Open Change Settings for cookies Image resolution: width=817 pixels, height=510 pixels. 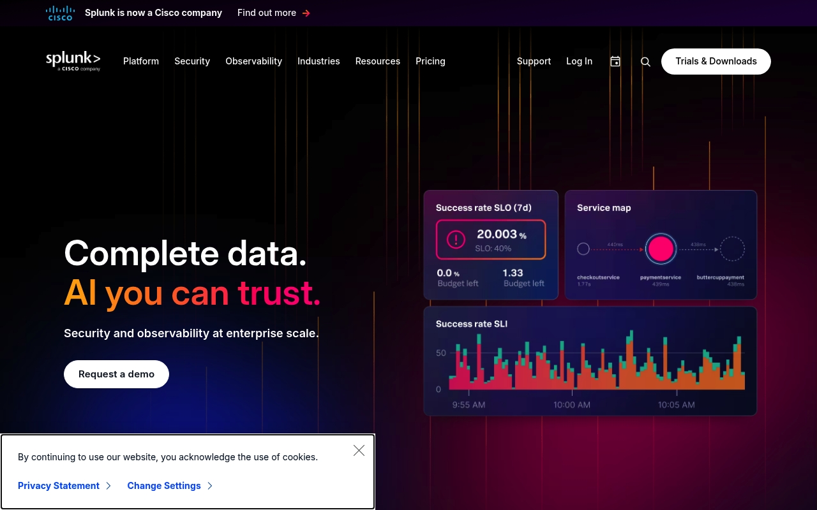(164, 486)
